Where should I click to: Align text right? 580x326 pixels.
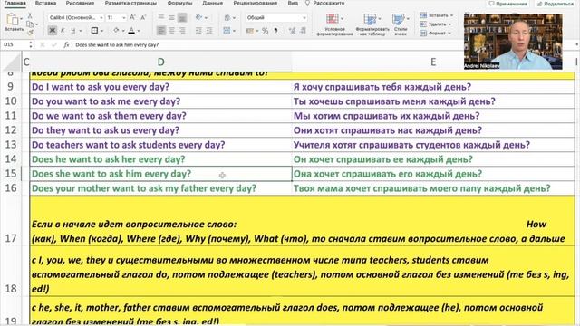(x=182, y=30)
